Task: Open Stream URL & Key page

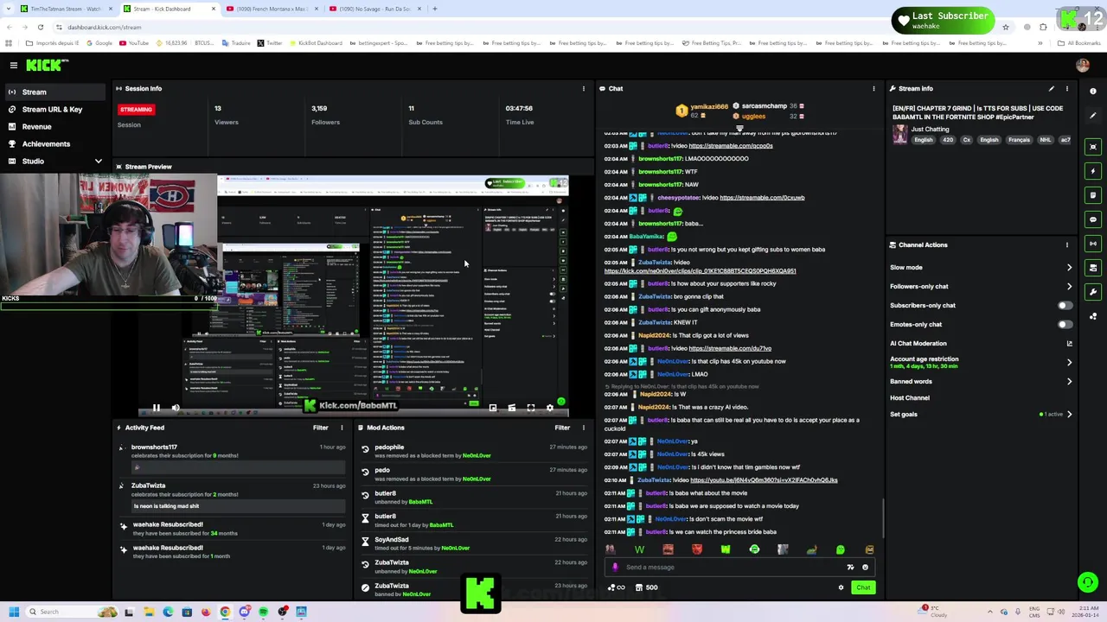Action: point(54,110)
